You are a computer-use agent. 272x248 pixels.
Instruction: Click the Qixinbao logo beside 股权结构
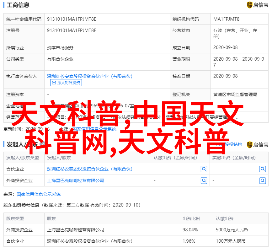coord(258,145)
